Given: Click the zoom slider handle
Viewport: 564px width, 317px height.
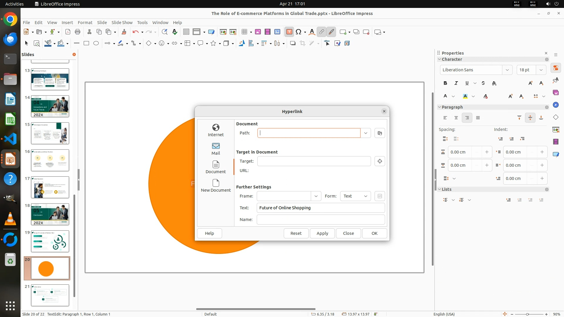Looking at the screenshot, I should click(527, 314).
